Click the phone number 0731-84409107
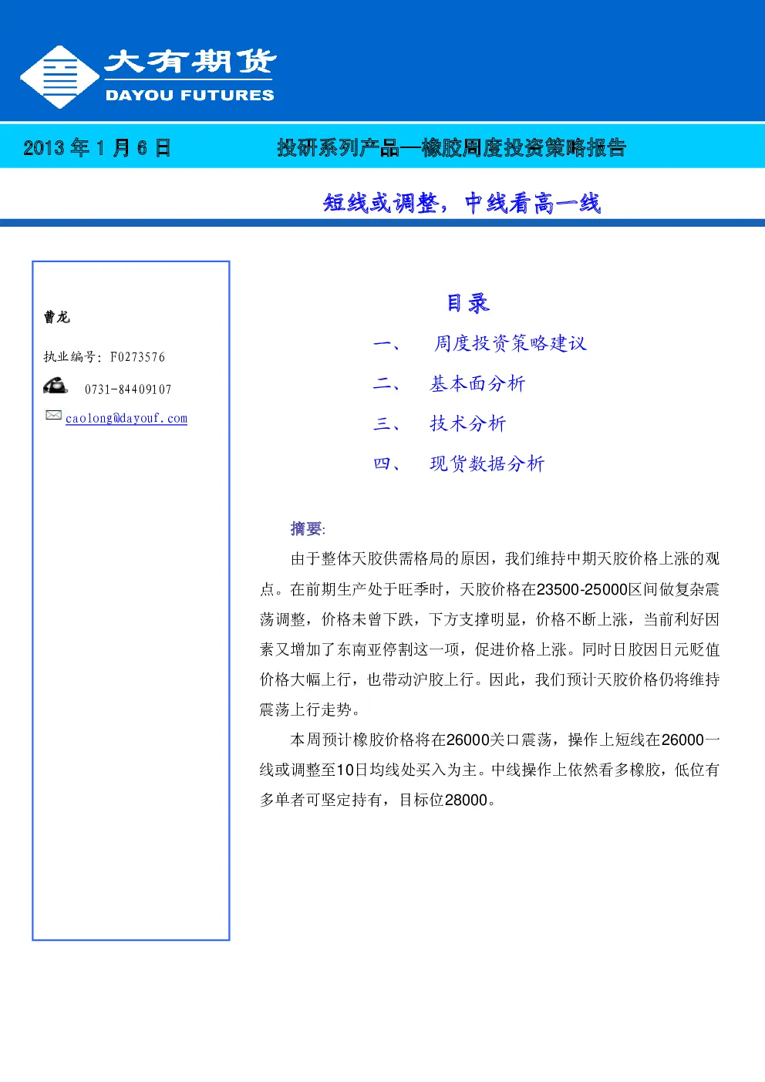This screenshot has width=765, height=1082. click(x=128, y=389)
